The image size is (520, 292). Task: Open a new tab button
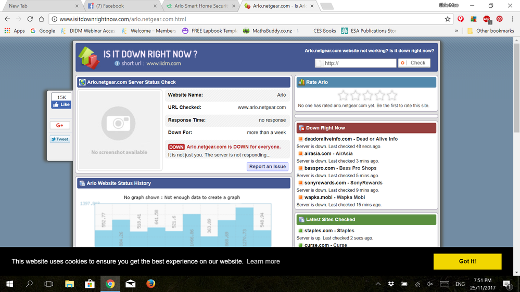coord(327,6)
